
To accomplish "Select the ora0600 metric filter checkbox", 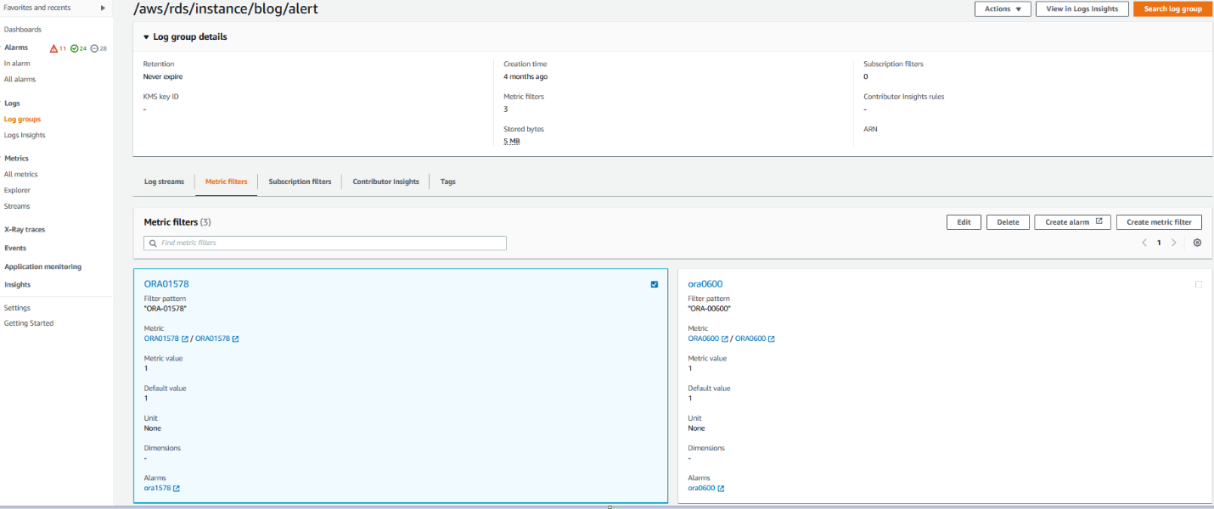I will [1199, 284].
